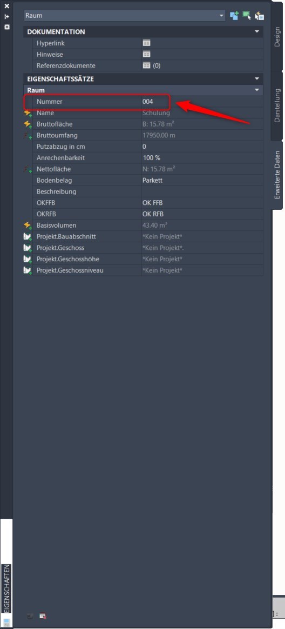Open the Raum object type dropdown

click(125, 16)
